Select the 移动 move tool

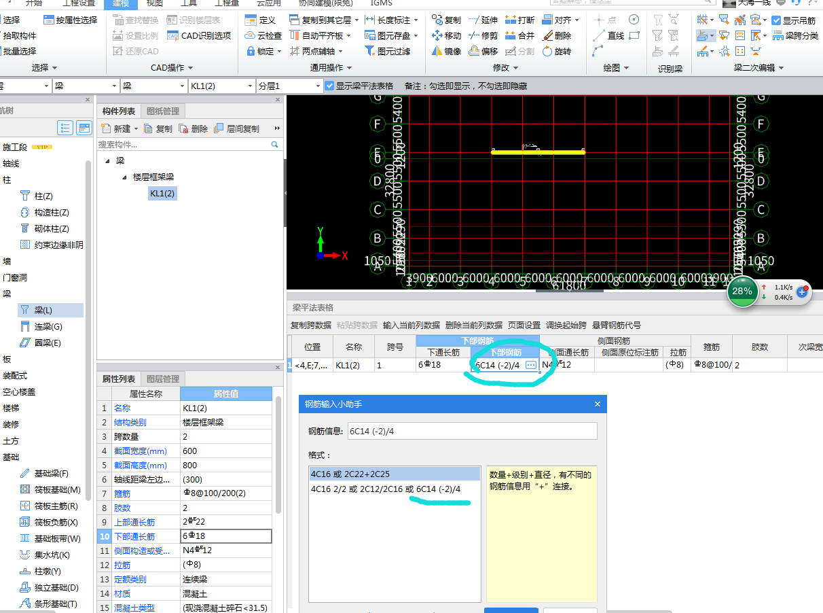click(x=447, y=35)
